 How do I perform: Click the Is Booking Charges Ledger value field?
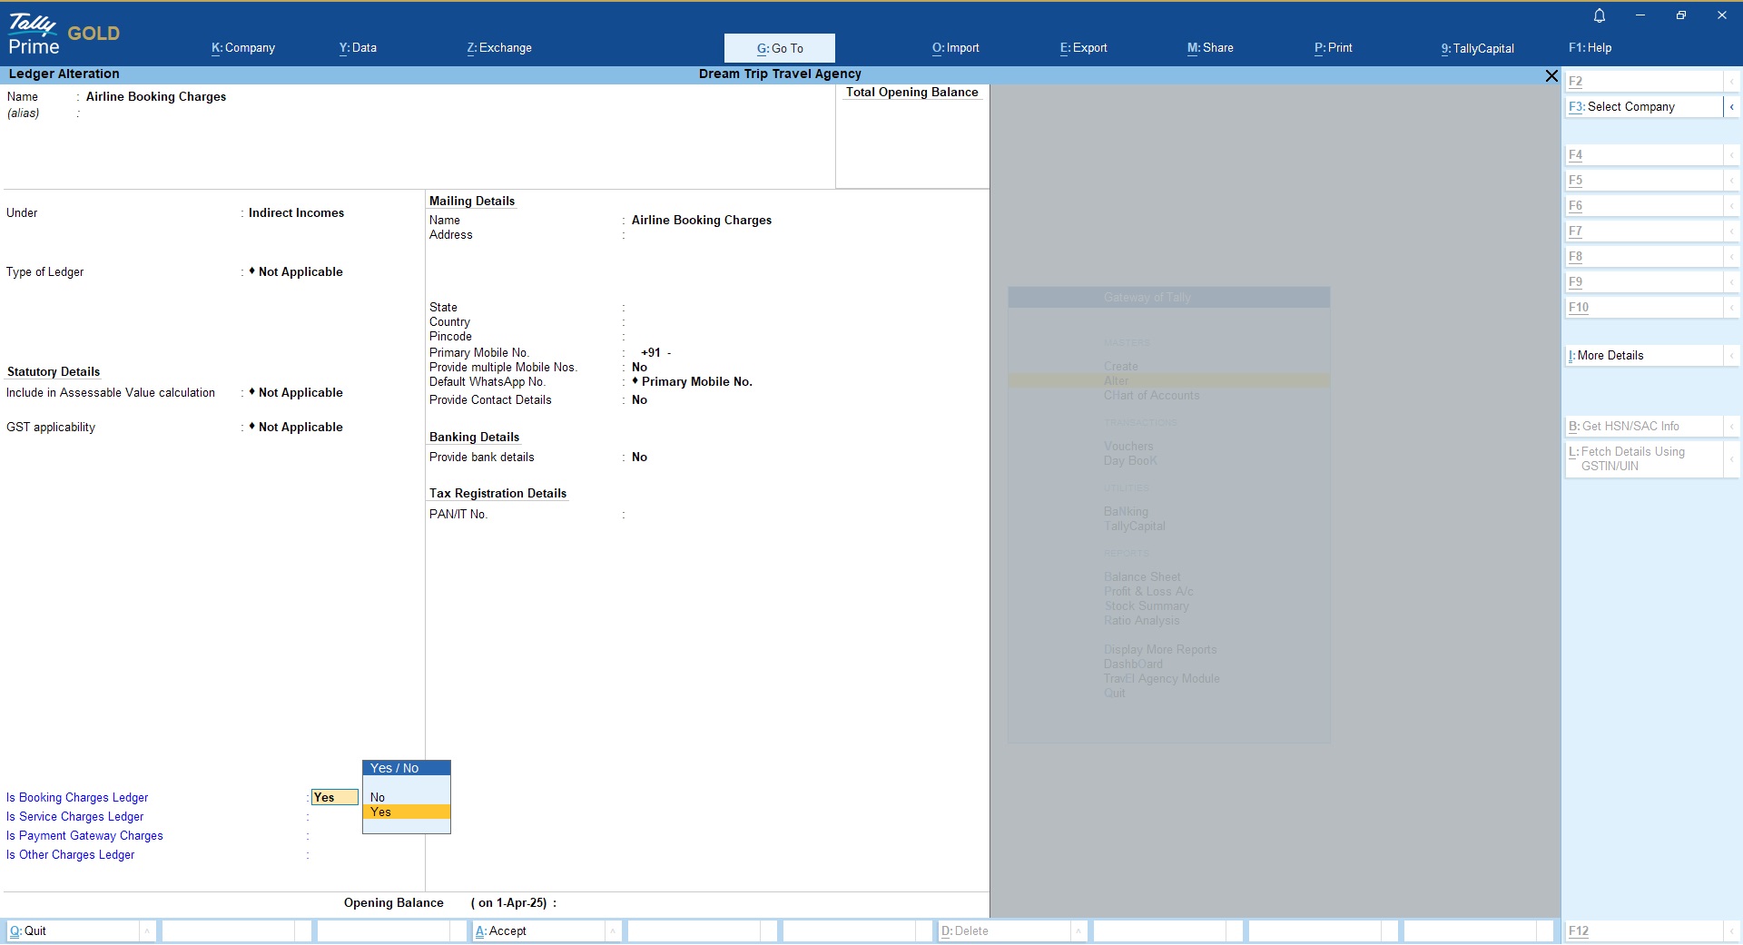pyautogui.click(x=334, y=798)
